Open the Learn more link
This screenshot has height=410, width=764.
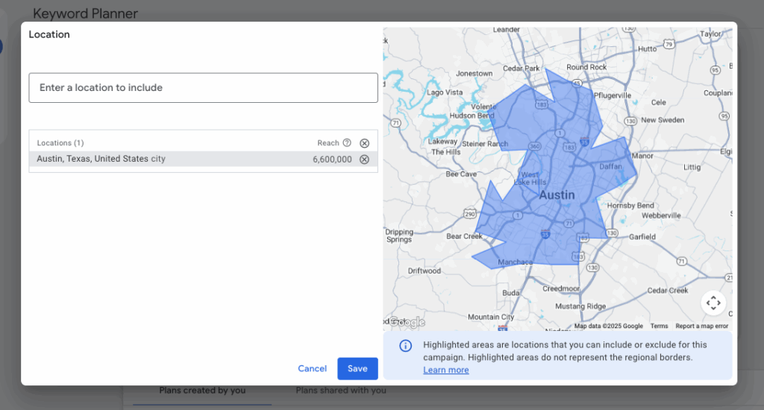[445, 370]
